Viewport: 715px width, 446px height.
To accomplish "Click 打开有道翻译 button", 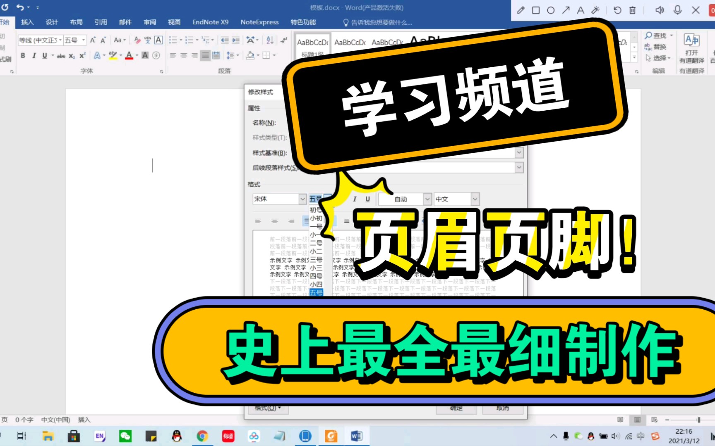I will click(691, 48).
